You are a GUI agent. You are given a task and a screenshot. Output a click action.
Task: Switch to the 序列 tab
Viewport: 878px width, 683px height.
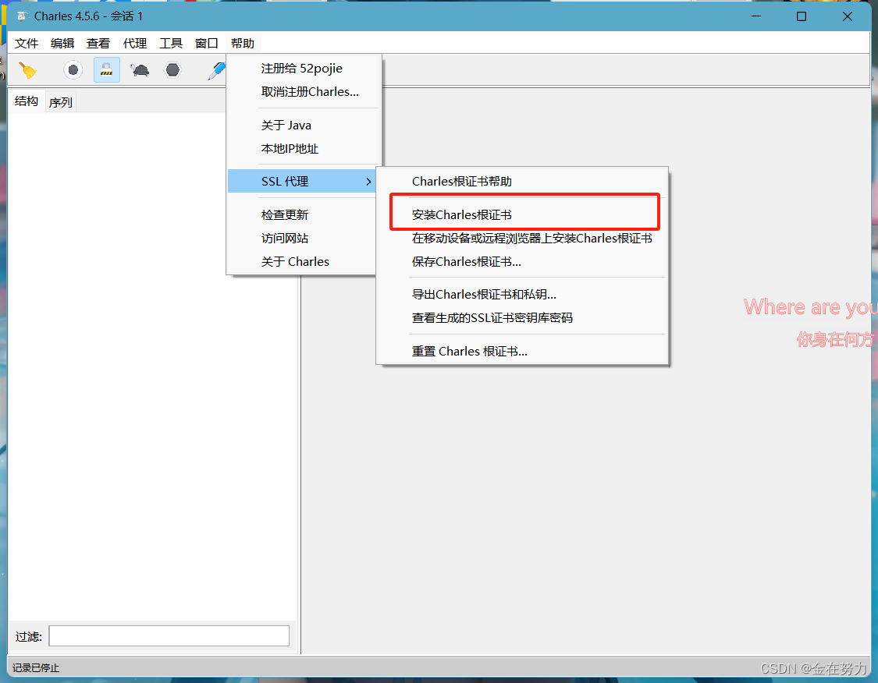pos(60,102)
